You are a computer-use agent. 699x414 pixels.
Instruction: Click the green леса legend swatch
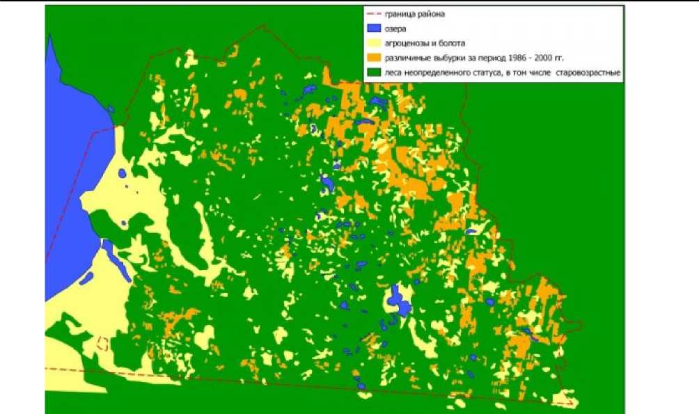375,72
